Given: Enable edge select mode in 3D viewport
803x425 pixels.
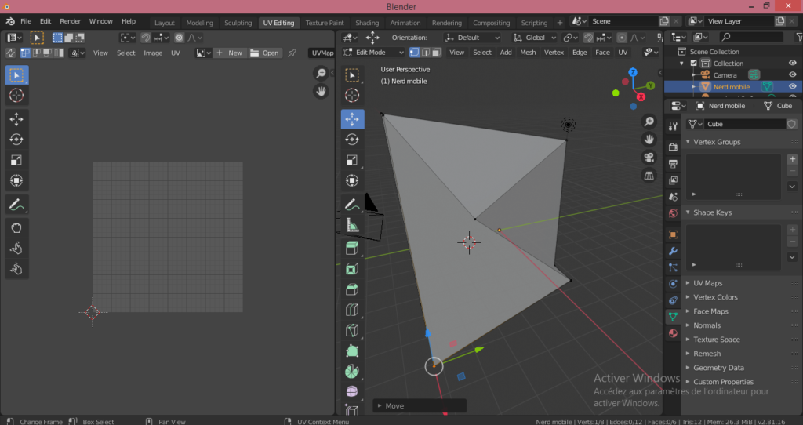Looking at the screenshot, I should (426, 53).
